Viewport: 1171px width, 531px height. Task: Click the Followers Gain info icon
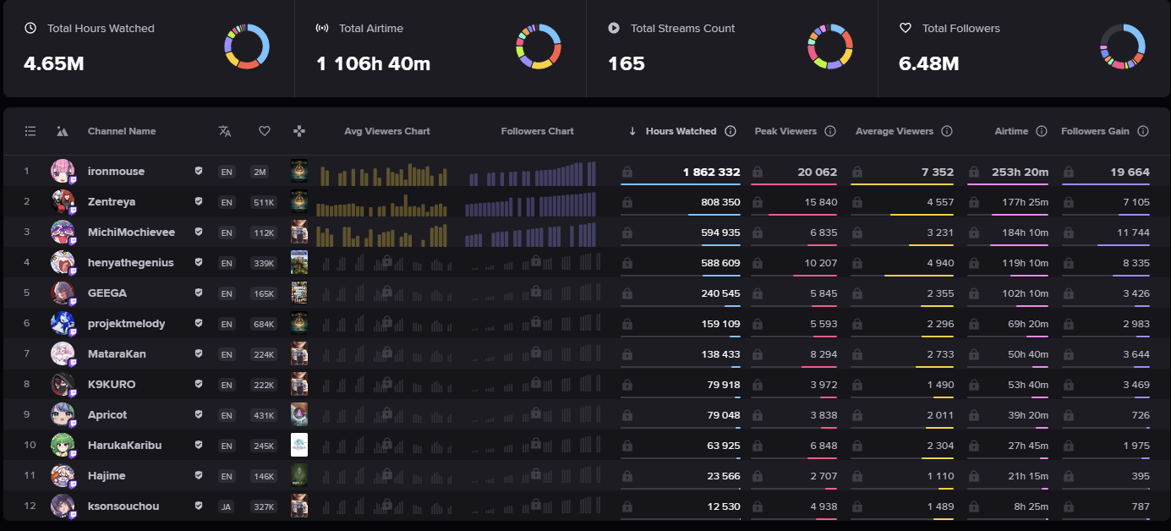point(1143,131)
